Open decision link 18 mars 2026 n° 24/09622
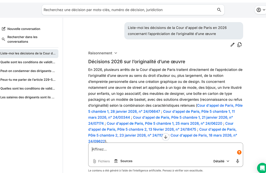The height and width of the screenshot is (173, 266). [x=203, y=135]
